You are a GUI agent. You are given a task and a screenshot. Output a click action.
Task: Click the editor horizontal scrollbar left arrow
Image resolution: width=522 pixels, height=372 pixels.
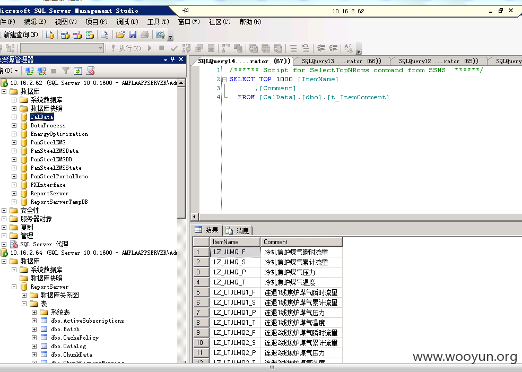click(195, 217)
